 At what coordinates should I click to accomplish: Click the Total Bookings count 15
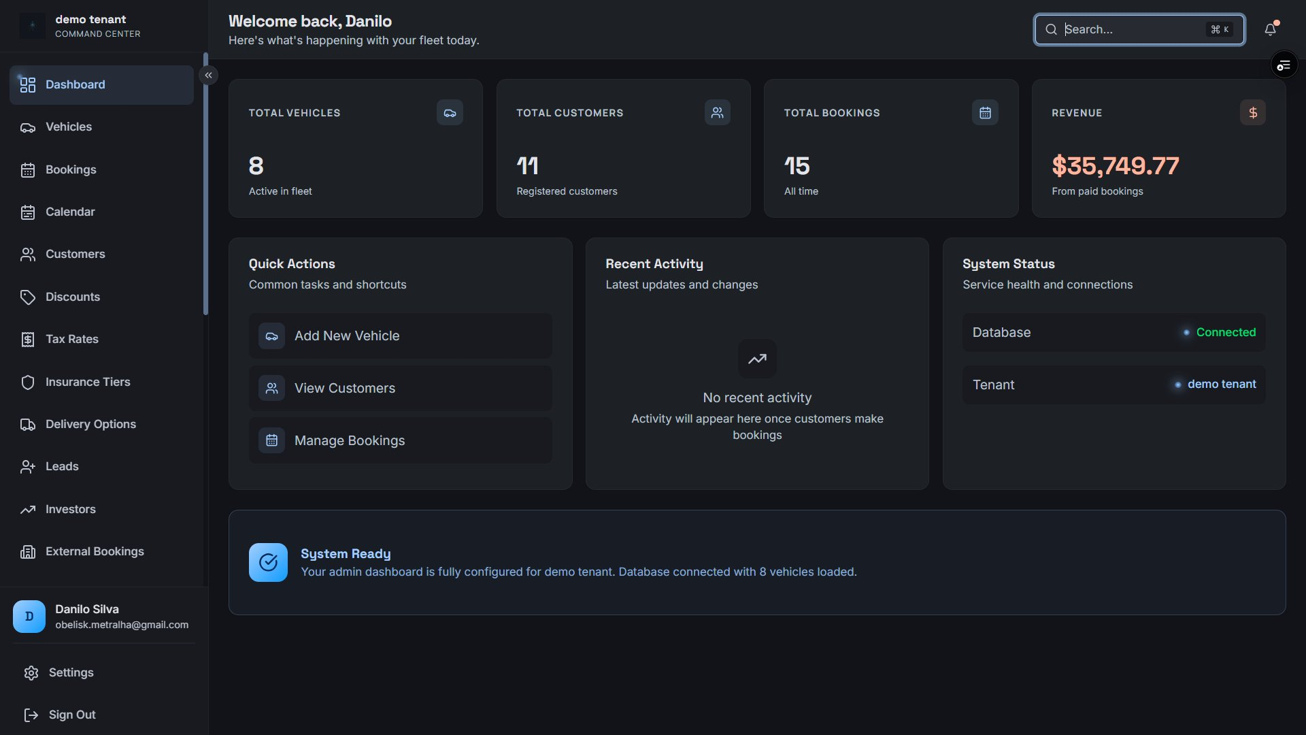(797, 166)
